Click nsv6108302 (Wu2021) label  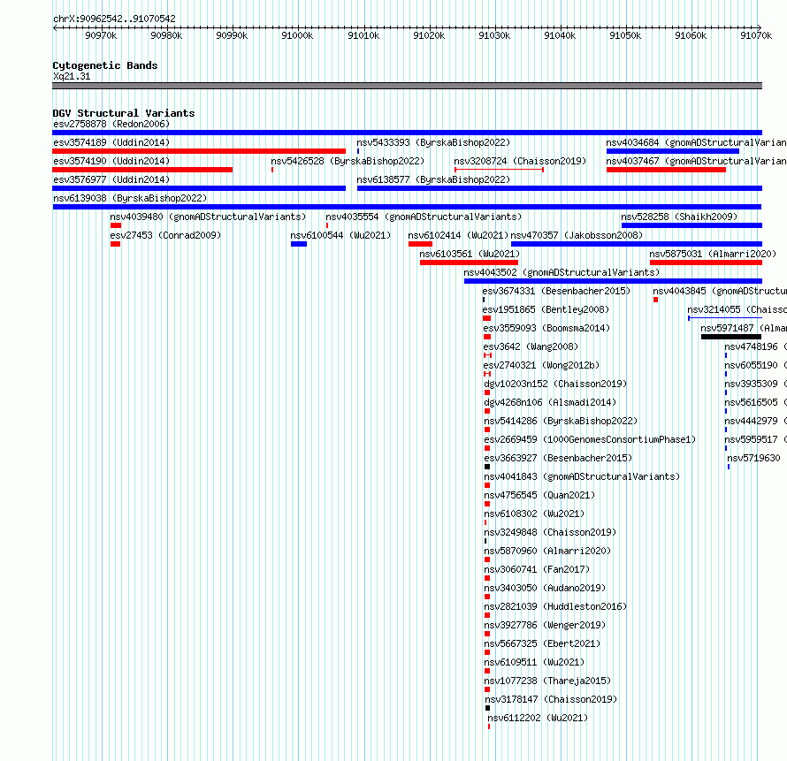[x=534, y=514]
